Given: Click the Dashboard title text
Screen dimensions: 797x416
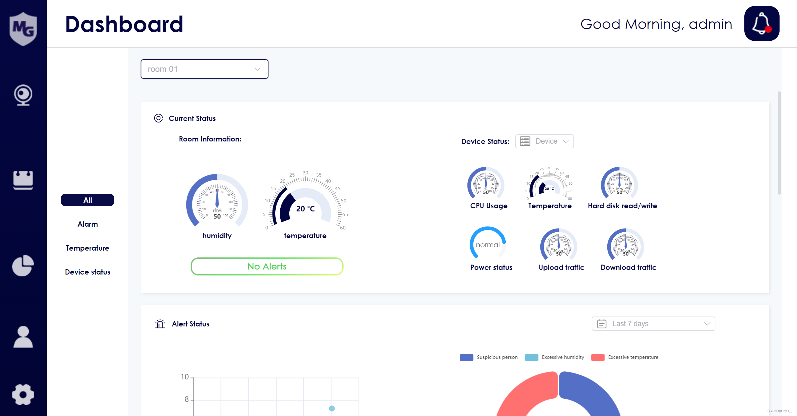Looking at the screenshot, I should coord(124,24).
